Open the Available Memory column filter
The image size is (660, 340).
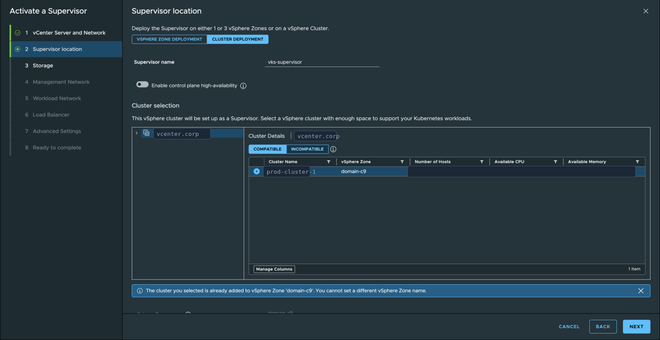coord(638,162)
